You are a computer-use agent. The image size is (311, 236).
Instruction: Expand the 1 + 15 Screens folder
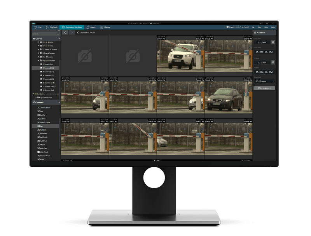(x=38, y=46)
